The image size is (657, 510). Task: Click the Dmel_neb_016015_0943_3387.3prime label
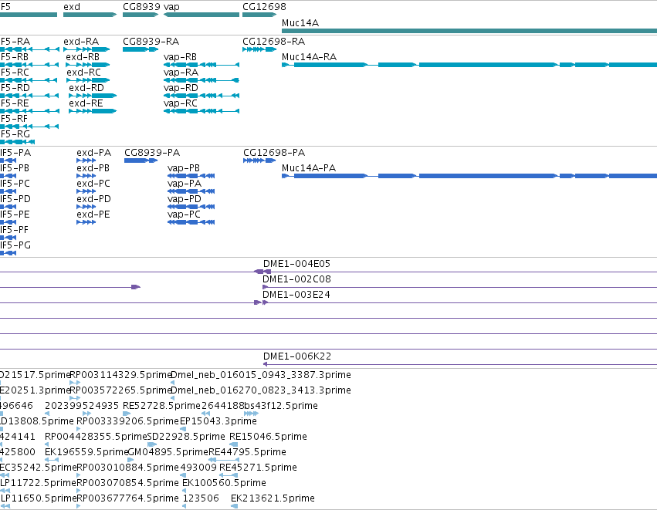tap(261, 375)
